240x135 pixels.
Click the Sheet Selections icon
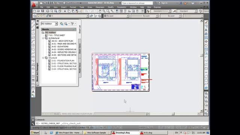pyautogui.click(x=73, y=24)
